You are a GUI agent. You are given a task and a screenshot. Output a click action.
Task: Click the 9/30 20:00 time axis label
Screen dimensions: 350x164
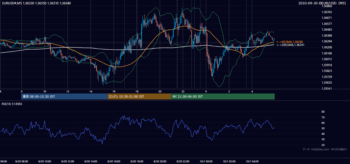[x=160, y=162]
